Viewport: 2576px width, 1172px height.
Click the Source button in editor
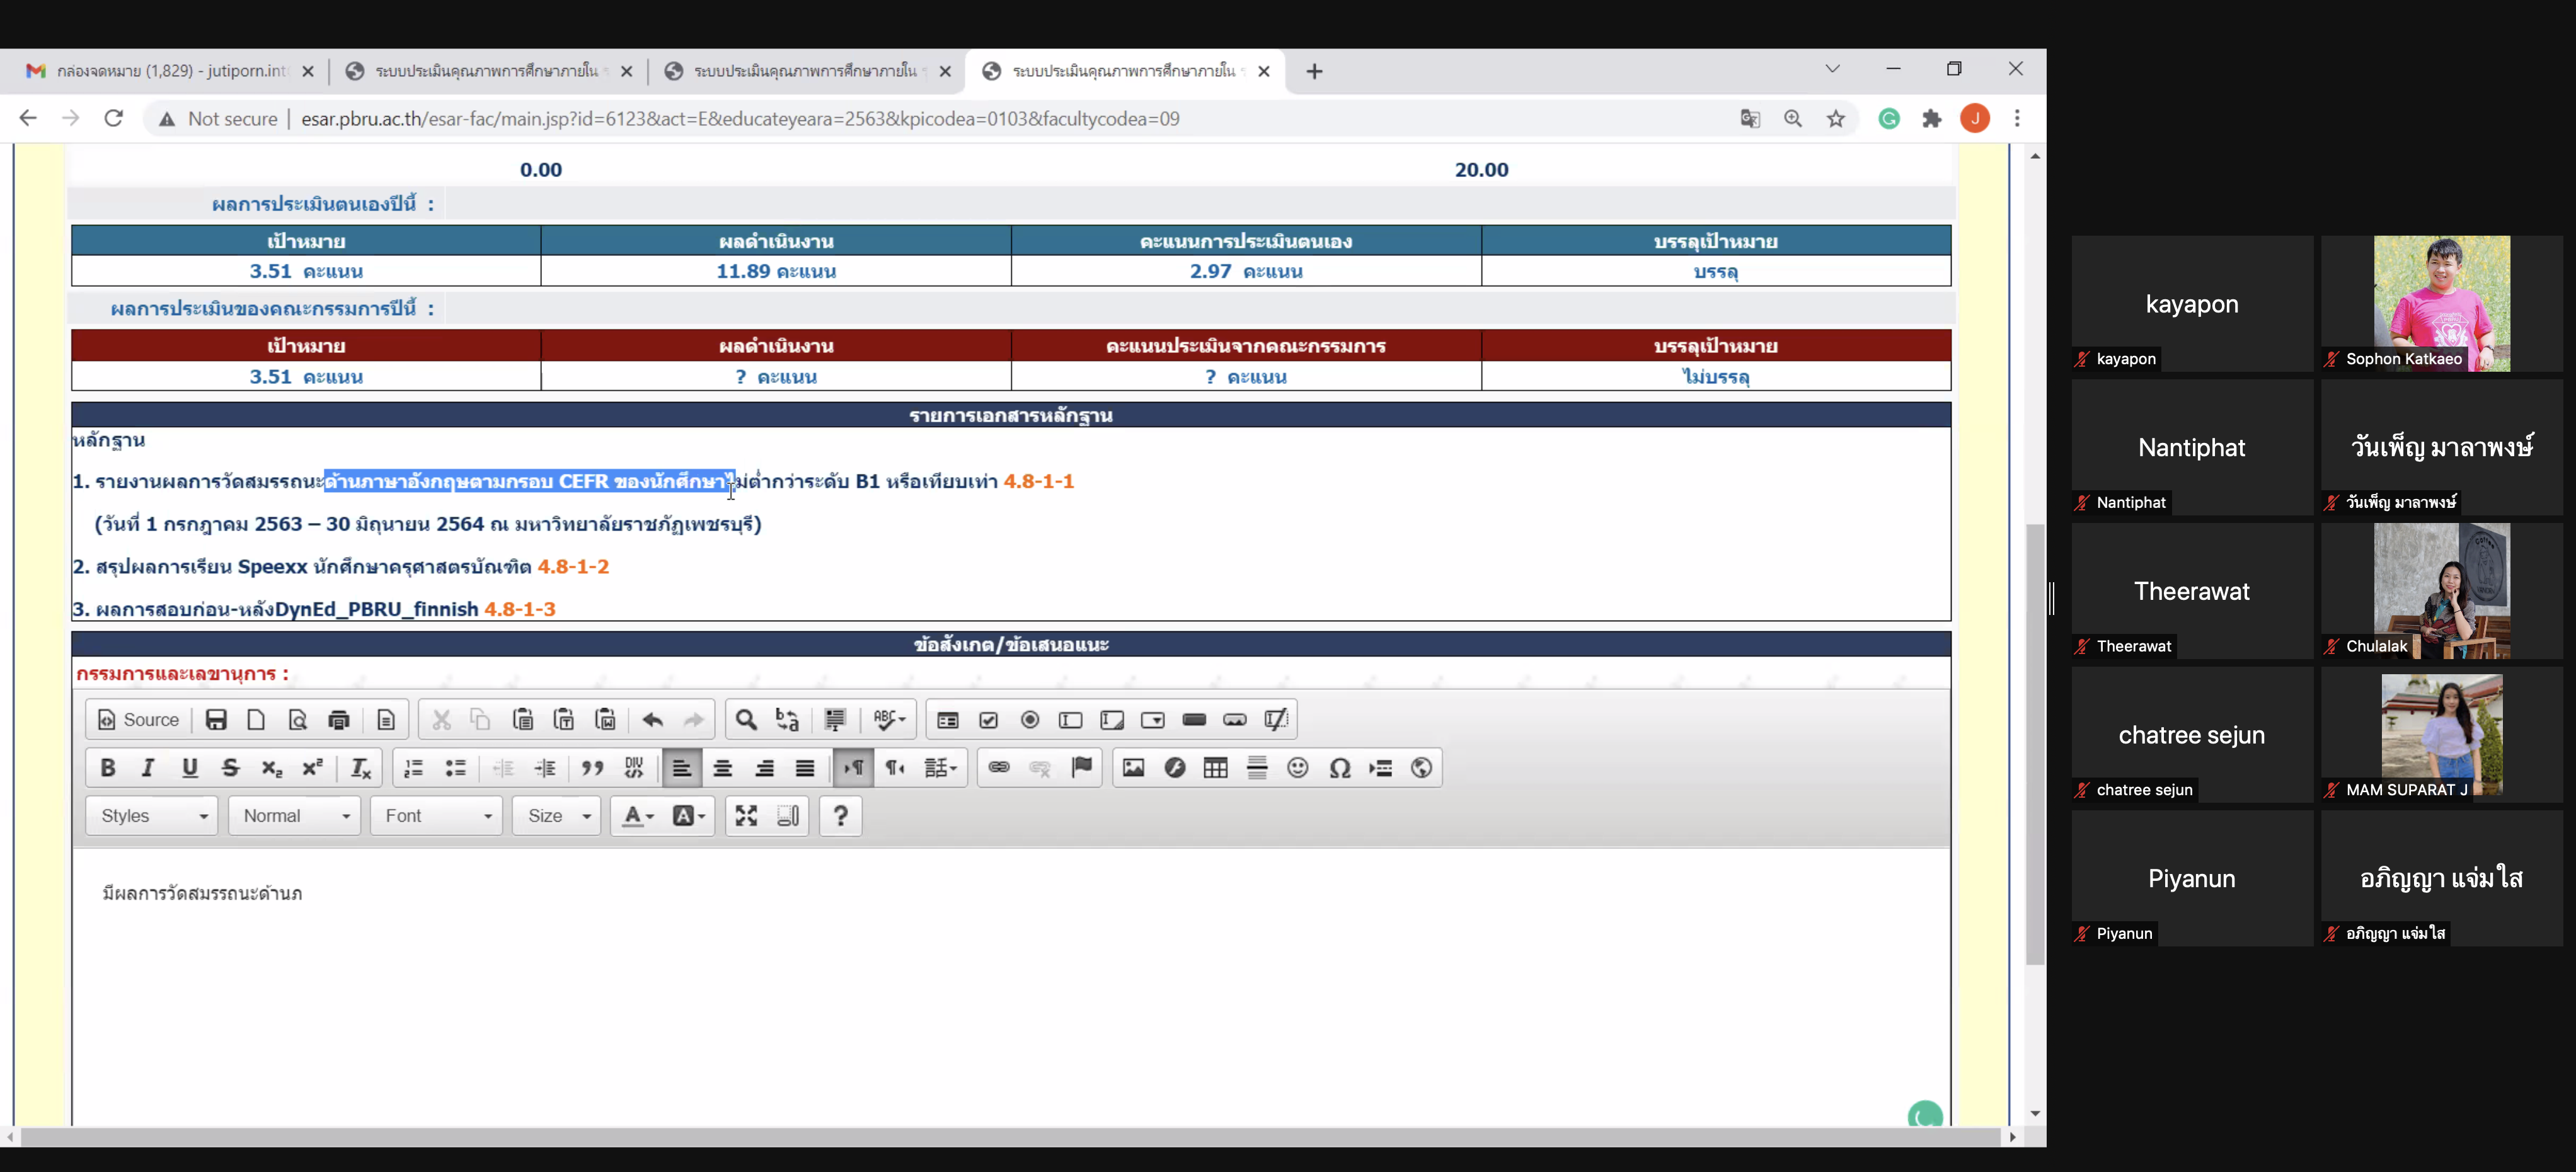coord(138,720)
